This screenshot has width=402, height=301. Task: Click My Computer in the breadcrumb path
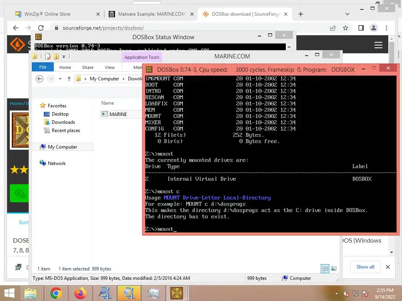click(104, 79)
